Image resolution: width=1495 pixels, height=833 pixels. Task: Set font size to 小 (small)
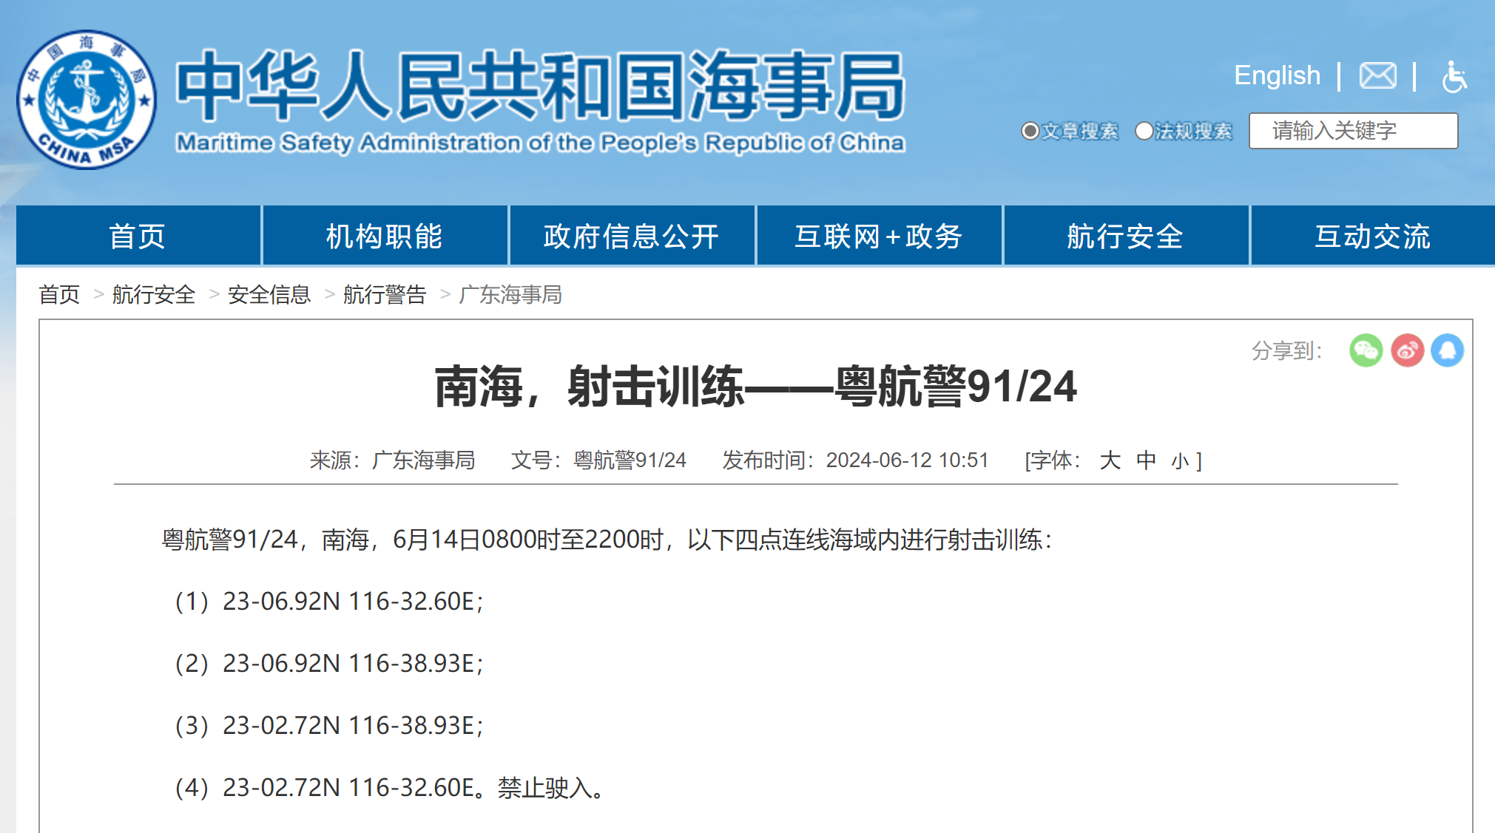1180,461
